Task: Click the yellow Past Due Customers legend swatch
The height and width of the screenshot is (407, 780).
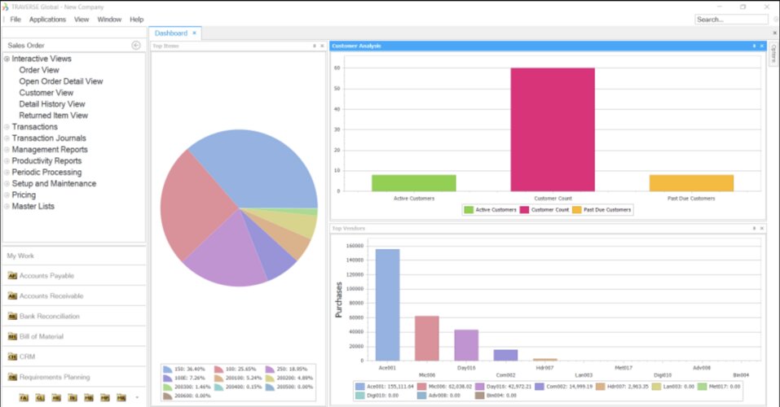Action: point(576,210)
